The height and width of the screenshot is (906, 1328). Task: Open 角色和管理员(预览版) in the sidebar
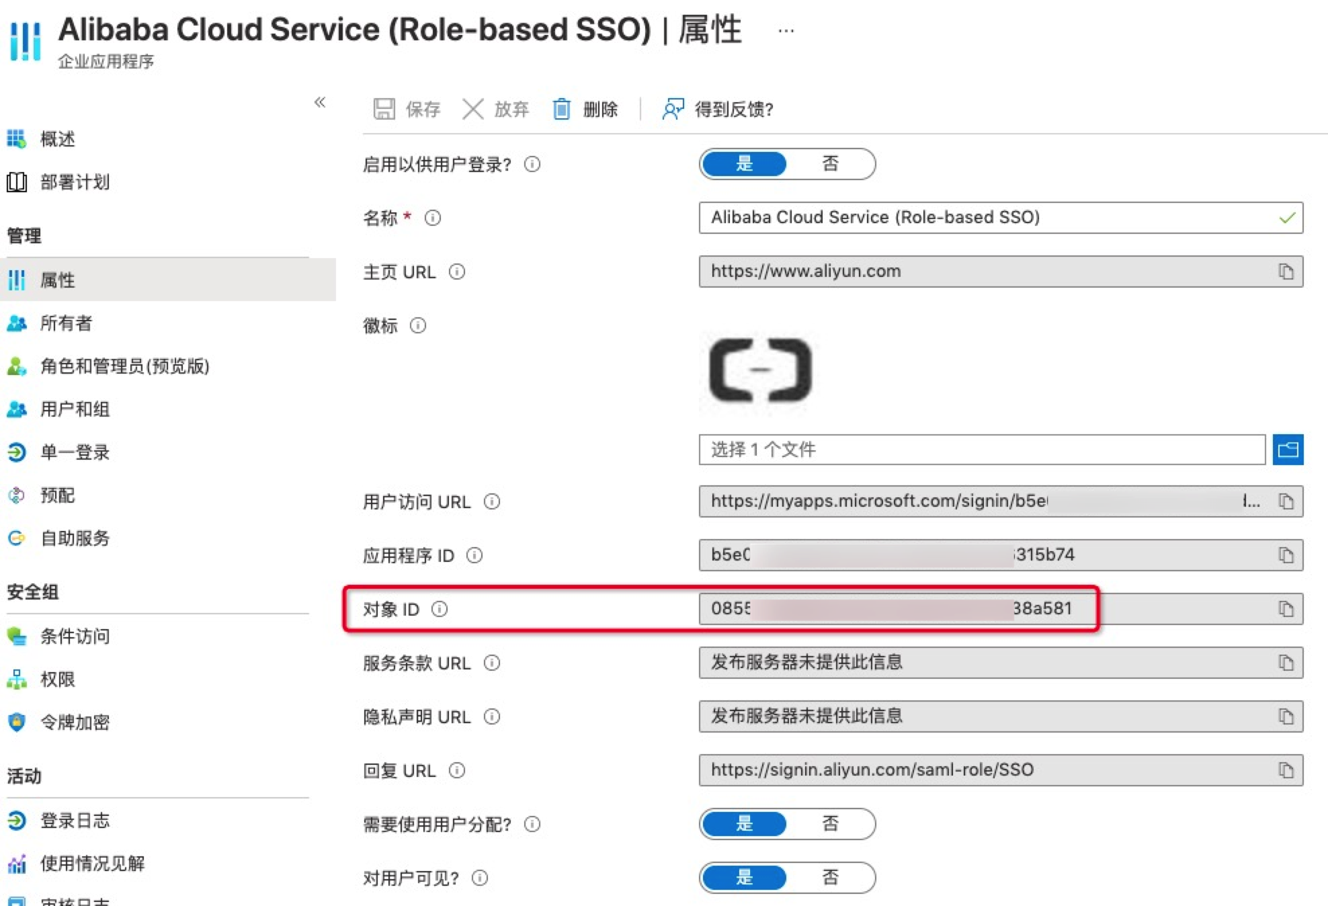108,366
